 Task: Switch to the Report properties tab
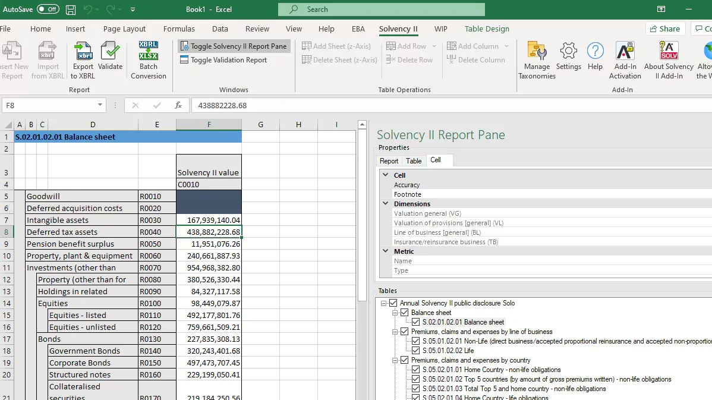click(x=389, y=160)
